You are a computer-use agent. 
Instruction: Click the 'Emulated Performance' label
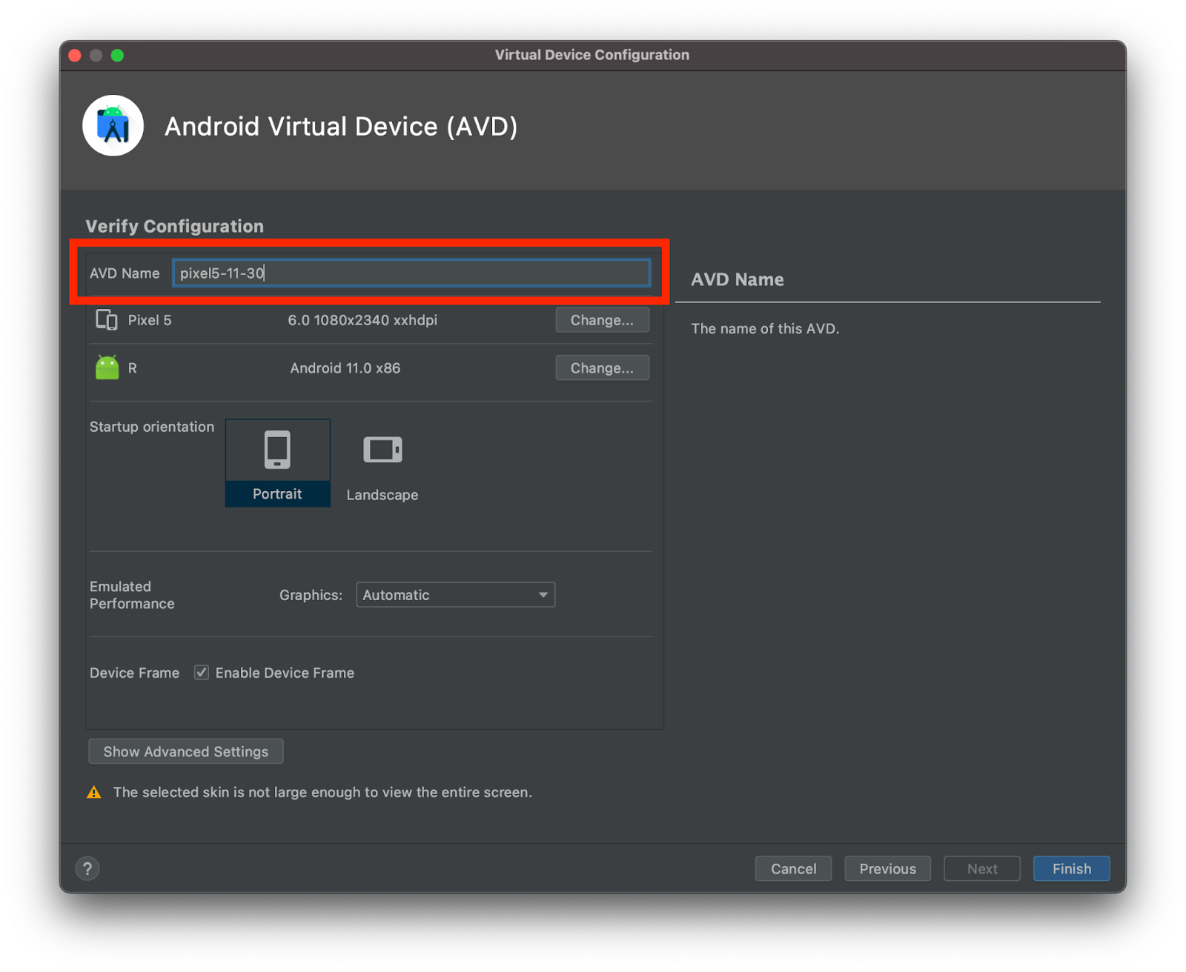click(x=132, y=595)
